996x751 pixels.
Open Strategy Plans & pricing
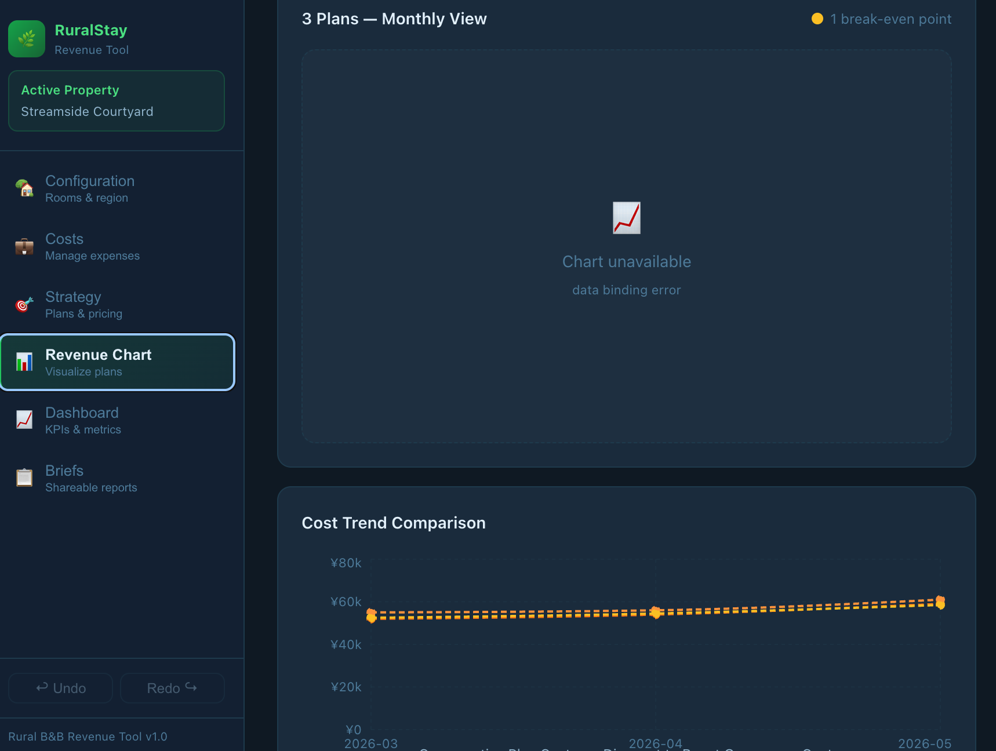point(118,304)
